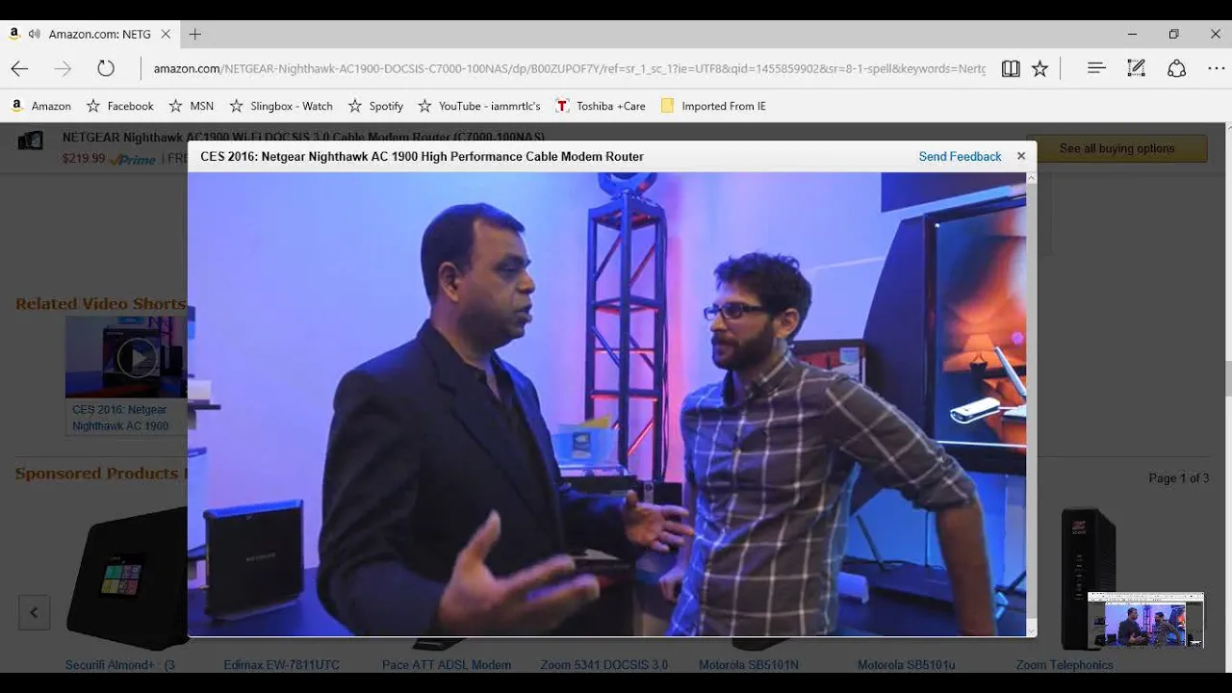Close the Amazon.com: NETG tab

click(166, 34)
